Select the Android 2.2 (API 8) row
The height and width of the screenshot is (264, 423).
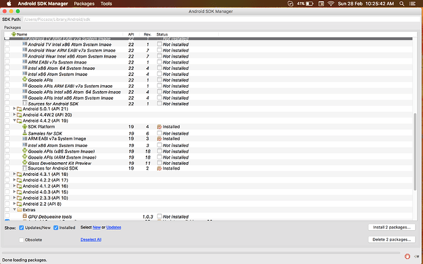click(208, 204)
